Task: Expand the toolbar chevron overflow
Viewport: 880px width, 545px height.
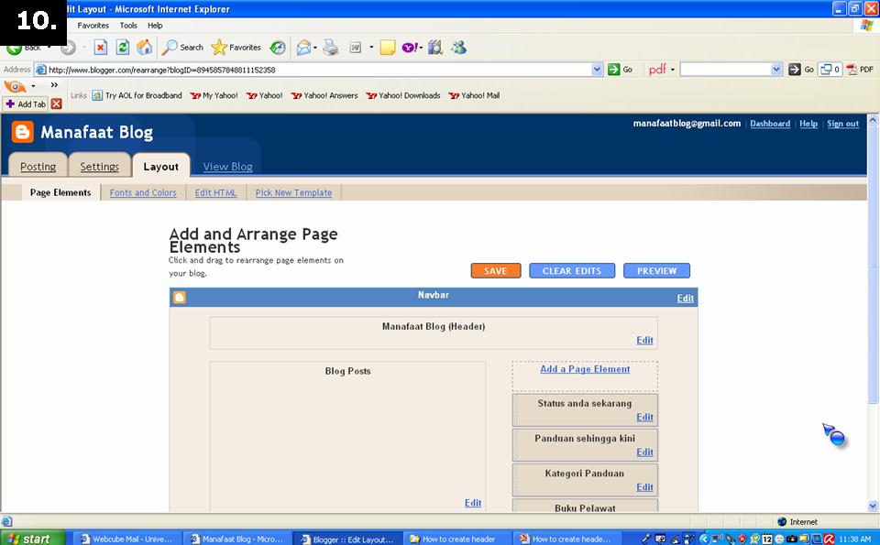Action: [x=54, y=85]
